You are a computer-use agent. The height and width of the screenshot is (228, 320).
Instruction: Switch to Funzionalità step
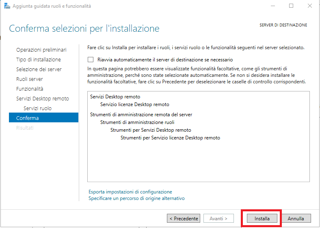30,89
